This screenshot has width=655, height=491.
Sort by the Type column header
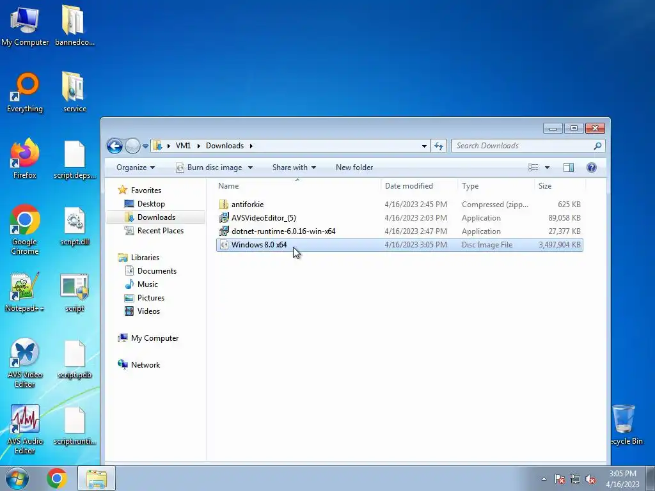click(496, 186)
